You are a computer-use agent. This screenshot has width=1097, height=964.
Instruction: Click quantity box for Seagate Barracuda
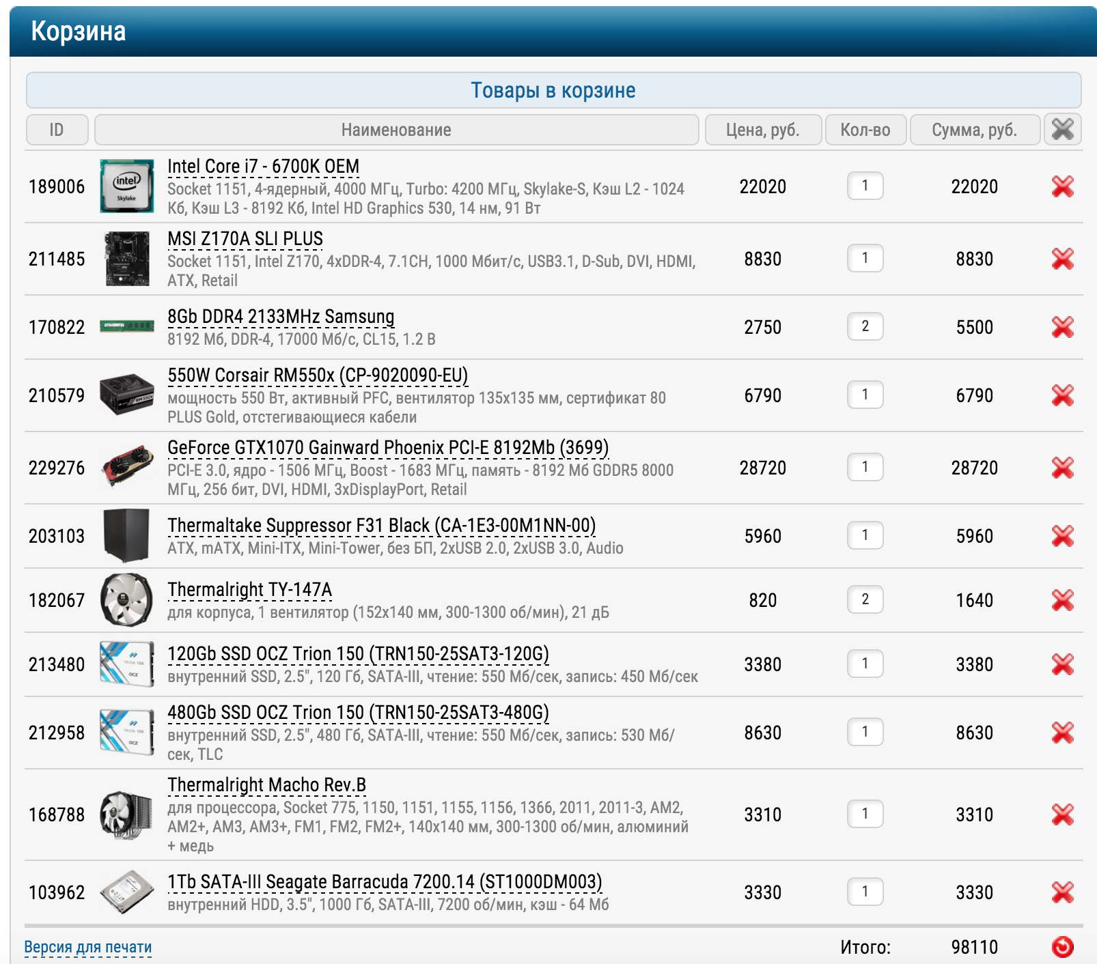[x=865, y=892]
